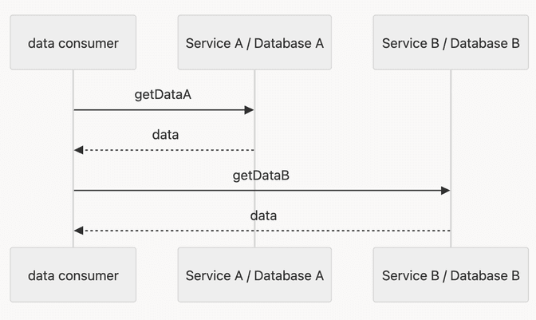Click the arrowhead of Service A's dashed return
536x320 pixels.
point(78,150)
